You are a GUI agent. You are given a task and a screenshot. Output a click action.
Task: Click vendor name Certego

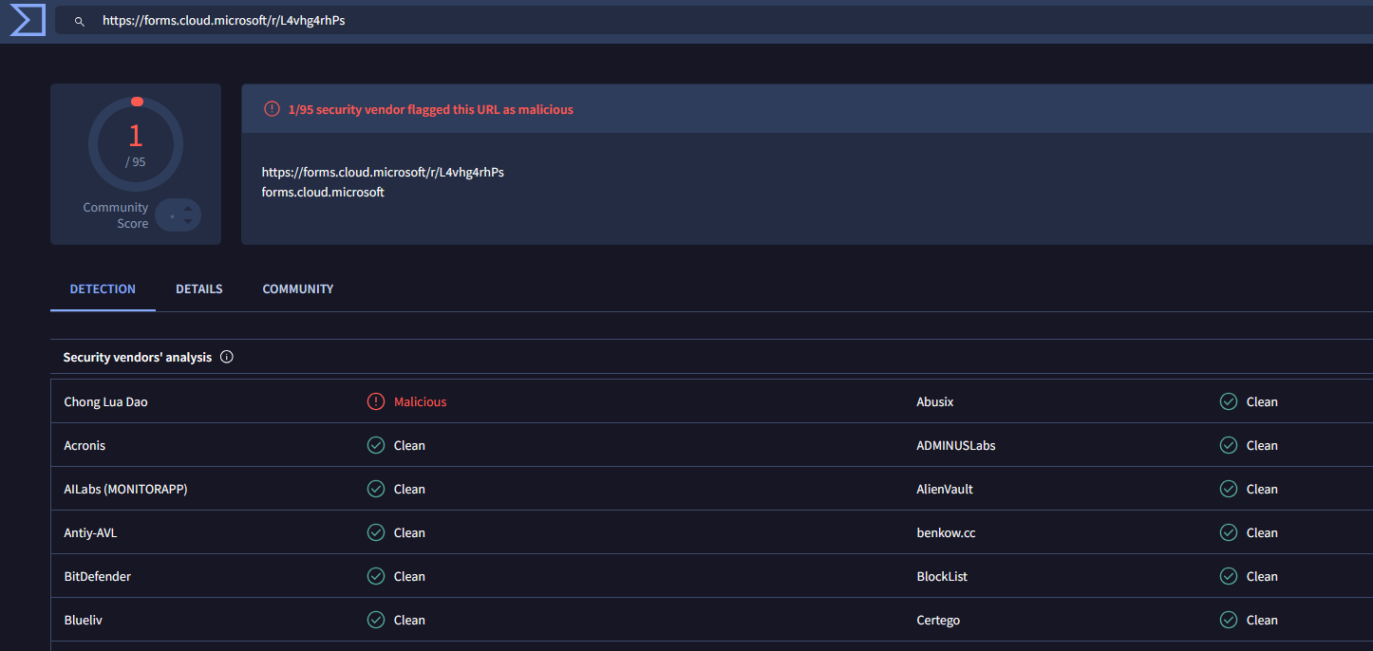(x=938, y=620)
